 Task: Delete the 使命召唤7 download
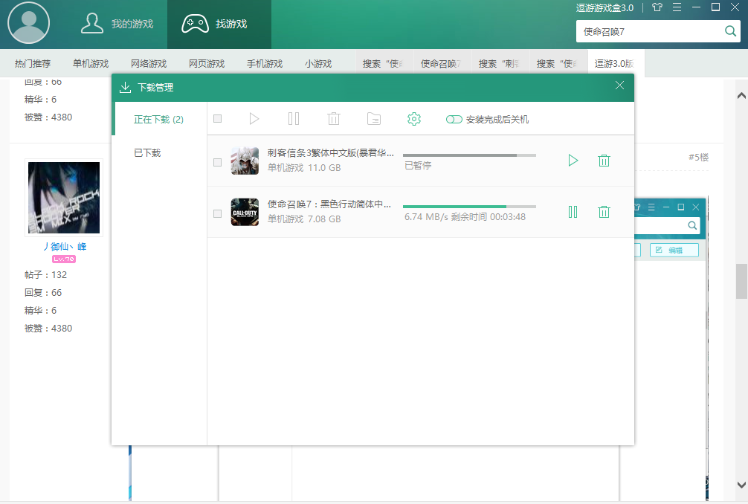(604, 212)
